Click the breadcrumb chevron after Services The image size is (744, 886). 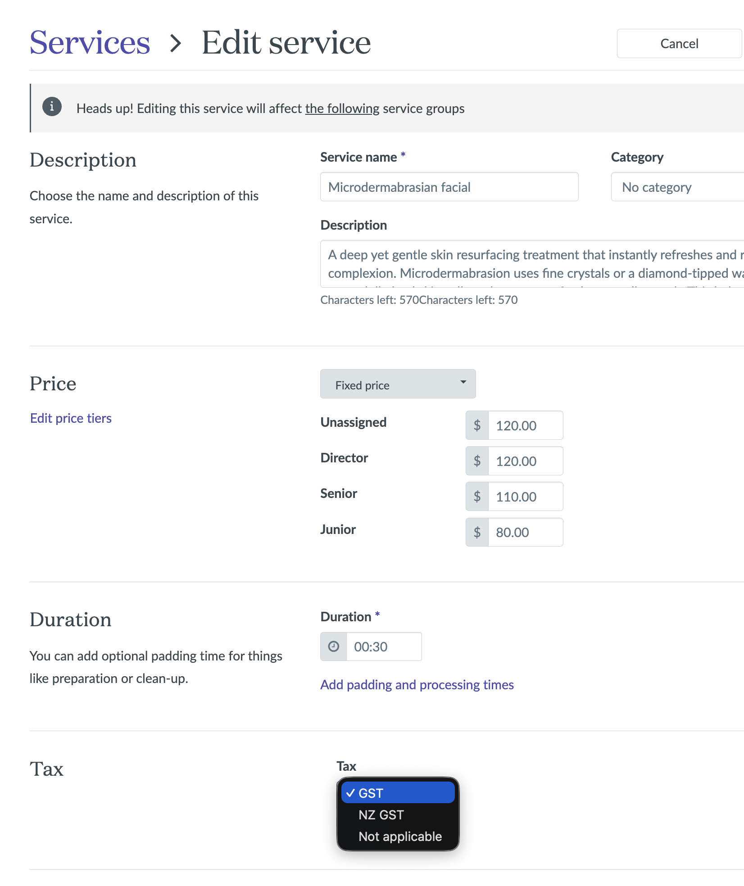176,44
